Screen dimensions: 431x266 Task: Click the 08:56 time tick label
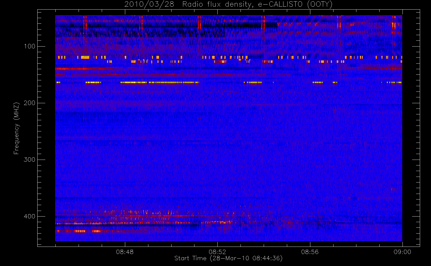point(310,252)
